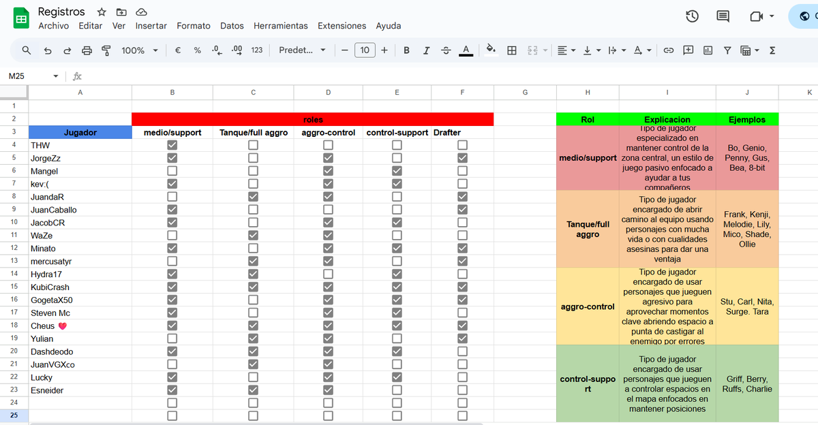This screenshot has width=818, height=425.
Task: Open text wrapping dropdown
Action: click(x=616, y=50)
